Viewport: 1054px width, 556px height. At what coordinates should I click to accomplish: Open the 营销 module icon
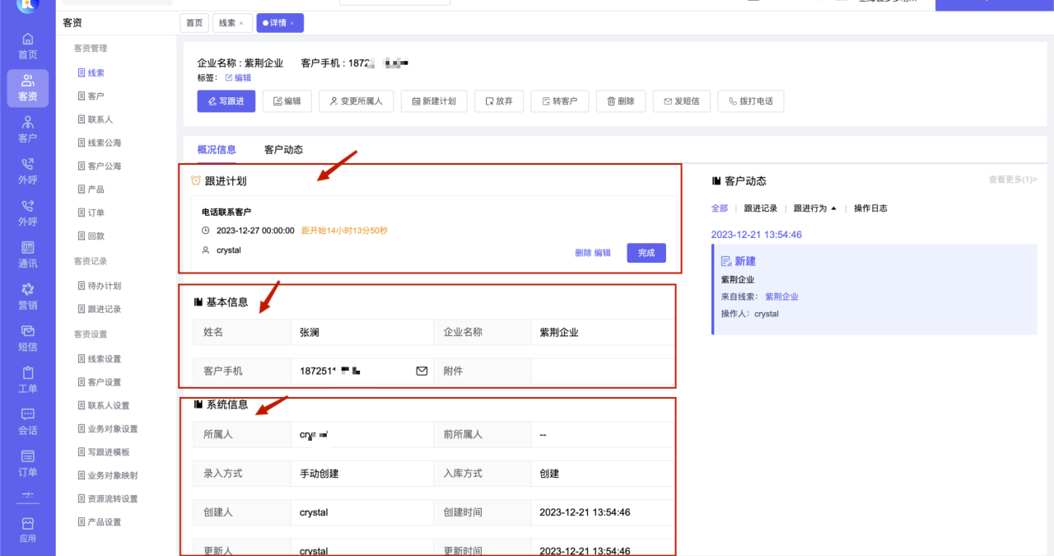pos(27,297)
